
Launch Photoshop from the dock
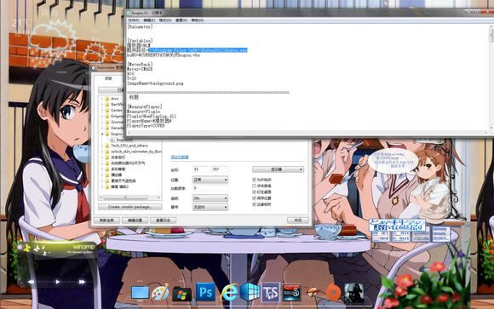point(205,292)
